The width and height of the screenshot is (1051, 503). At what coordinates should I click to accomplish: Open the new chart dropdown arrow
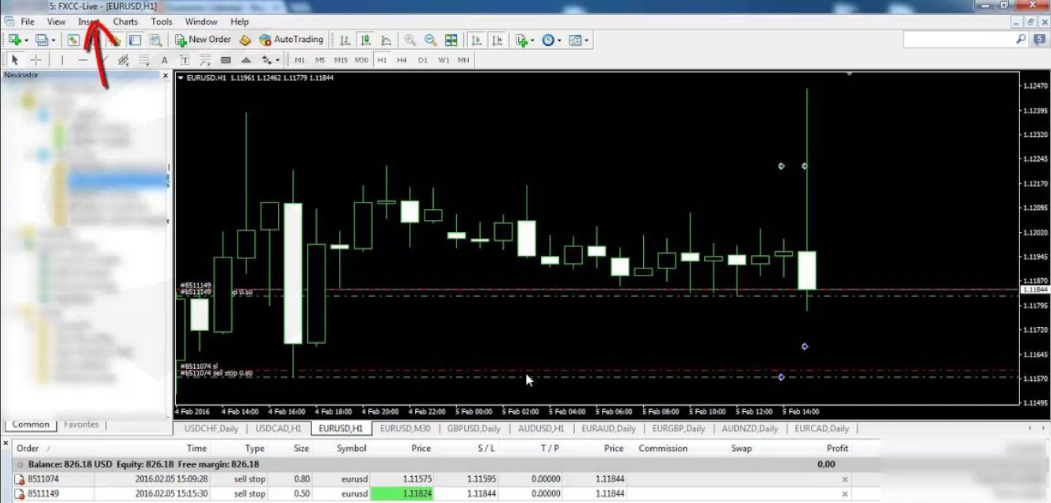pos(26,40)
